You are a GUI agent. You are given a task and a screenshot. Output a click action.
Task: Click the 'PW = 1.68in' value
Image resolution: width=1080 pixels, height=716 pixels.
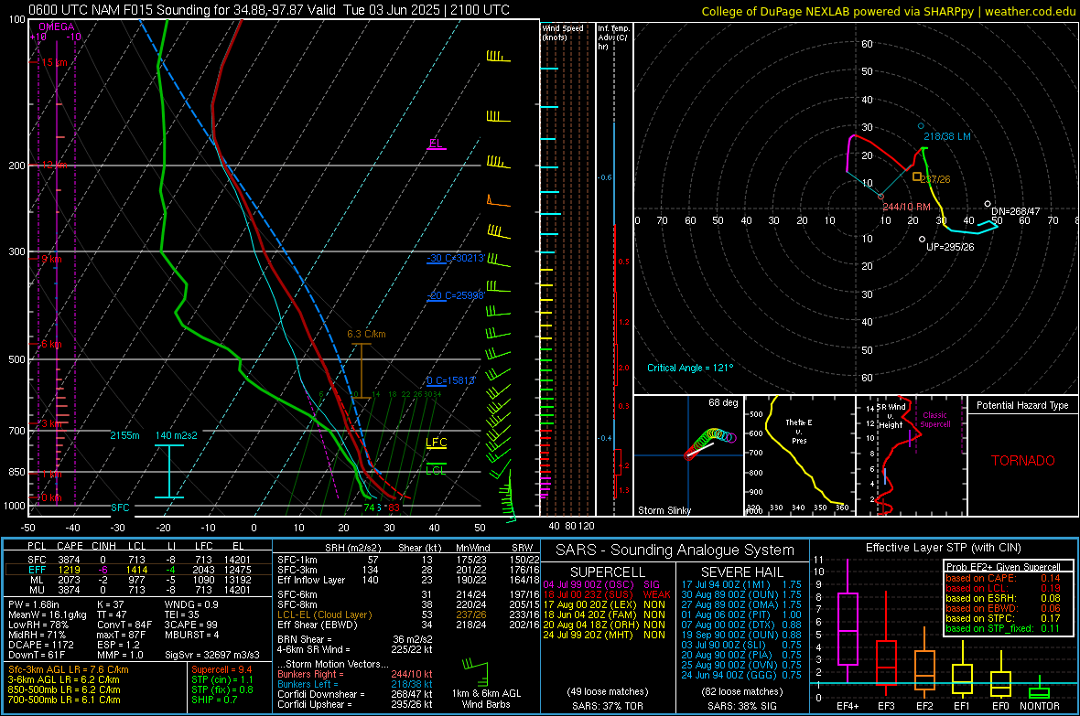click(34, 604)
